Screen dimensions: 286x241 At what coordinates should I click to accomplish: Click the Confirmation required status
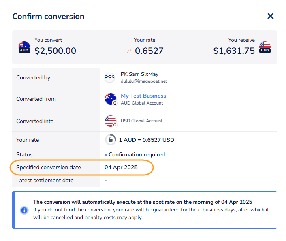point(137,154)
